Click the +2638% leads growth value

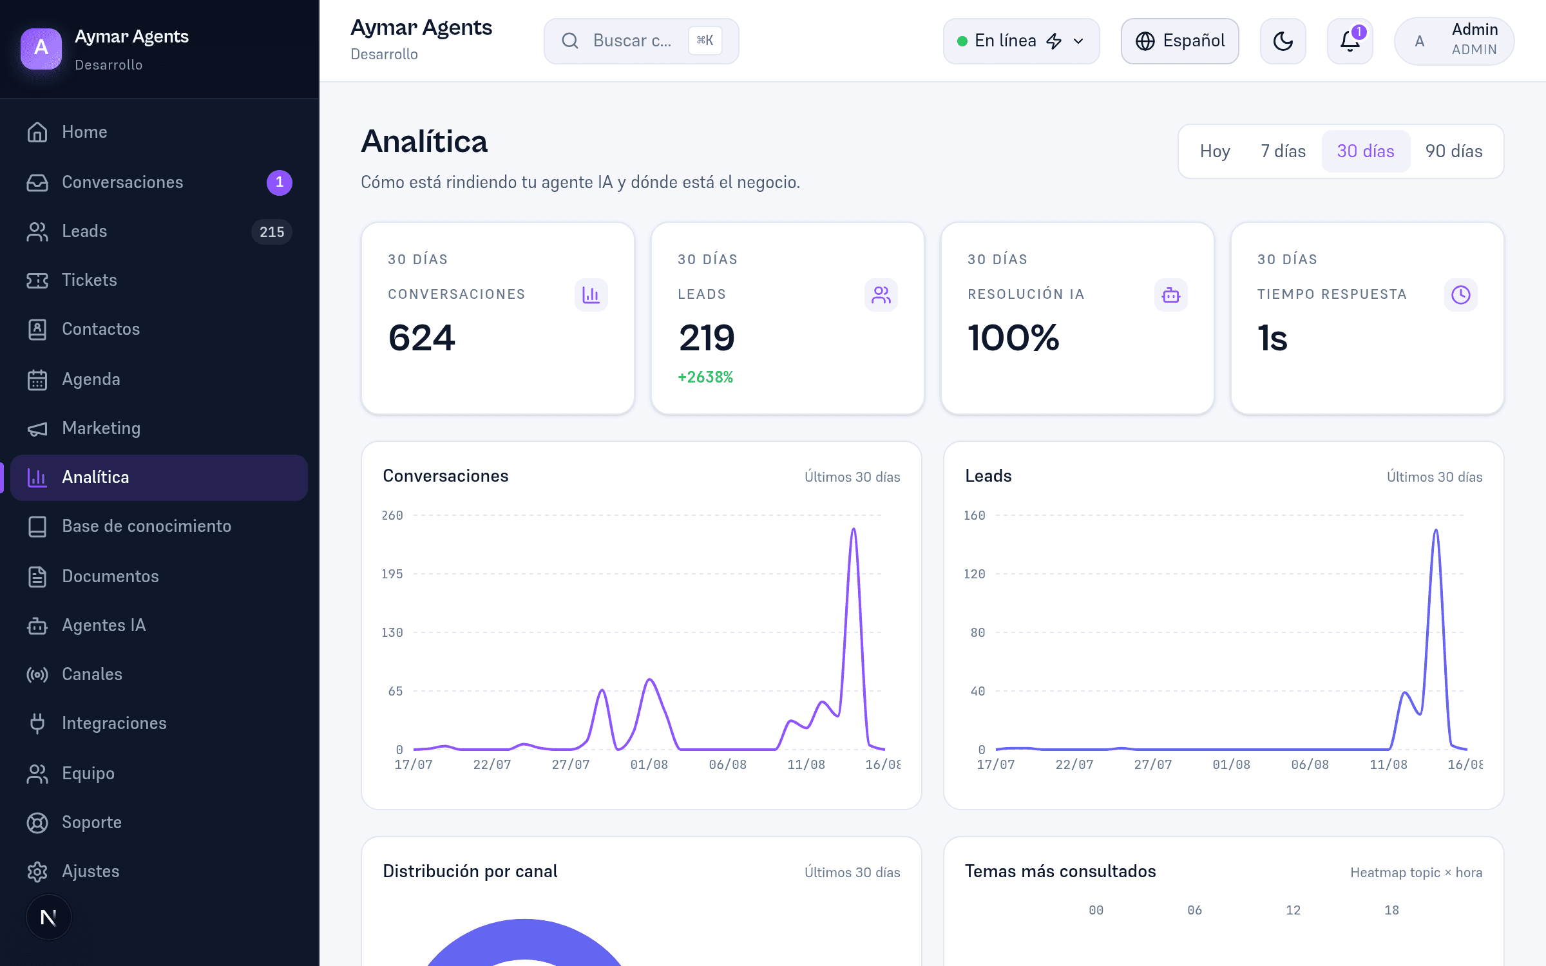pyautogui.click(x=705, y=377)
